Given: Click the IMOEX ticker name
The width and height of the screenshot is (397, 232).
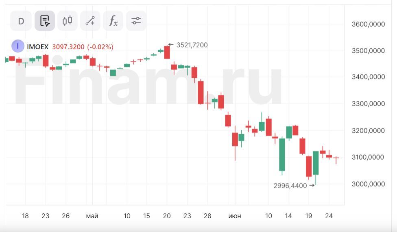Looking at the screenshot, I should (x=37, y=47).
